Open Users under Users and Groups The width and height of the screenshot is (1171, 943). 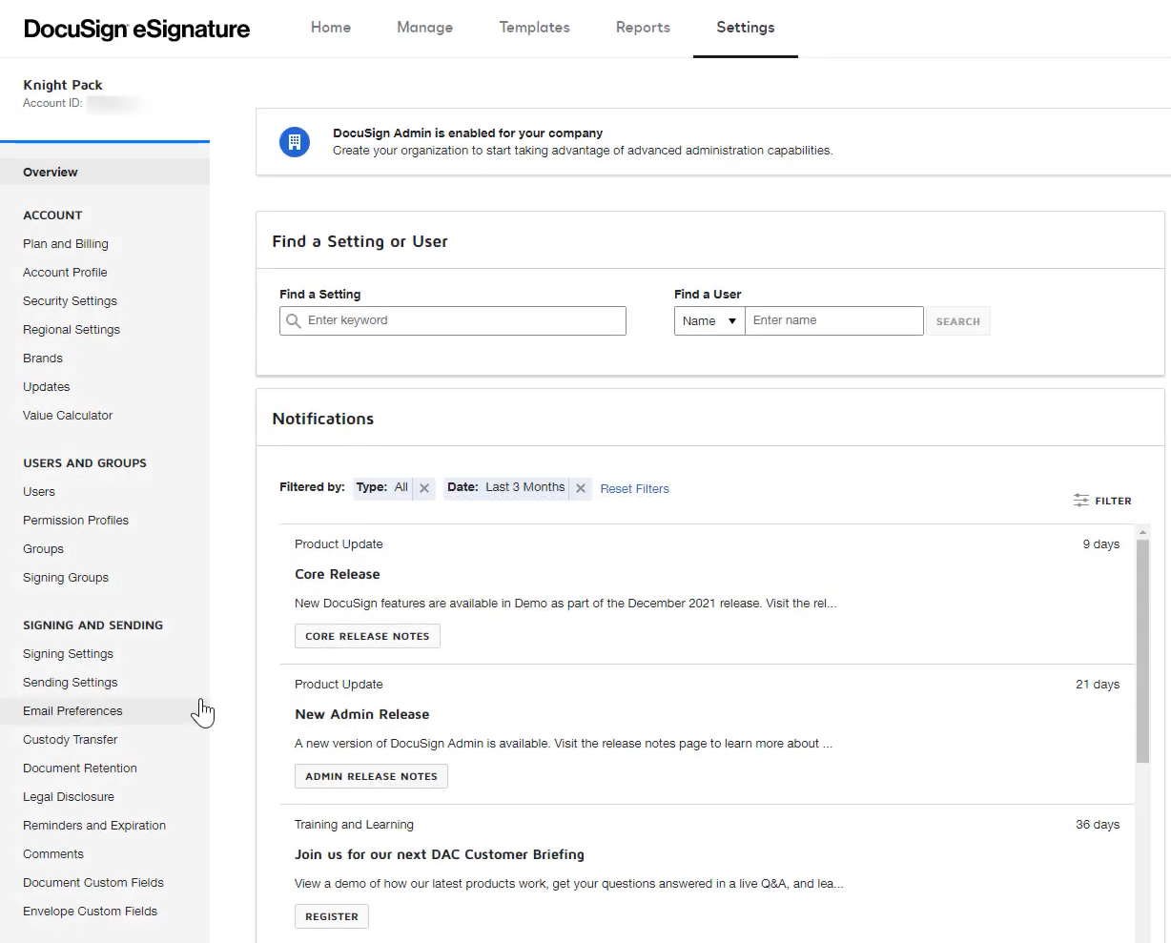(x=39, y=492)
